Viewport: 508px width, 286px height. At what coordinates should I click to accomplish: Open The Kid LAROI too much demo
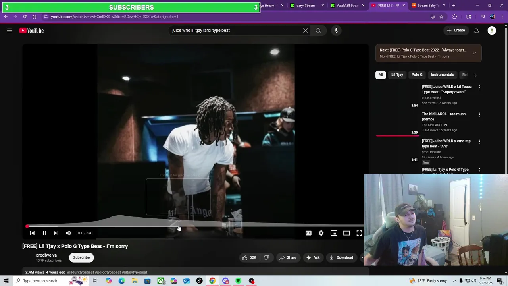444,116
